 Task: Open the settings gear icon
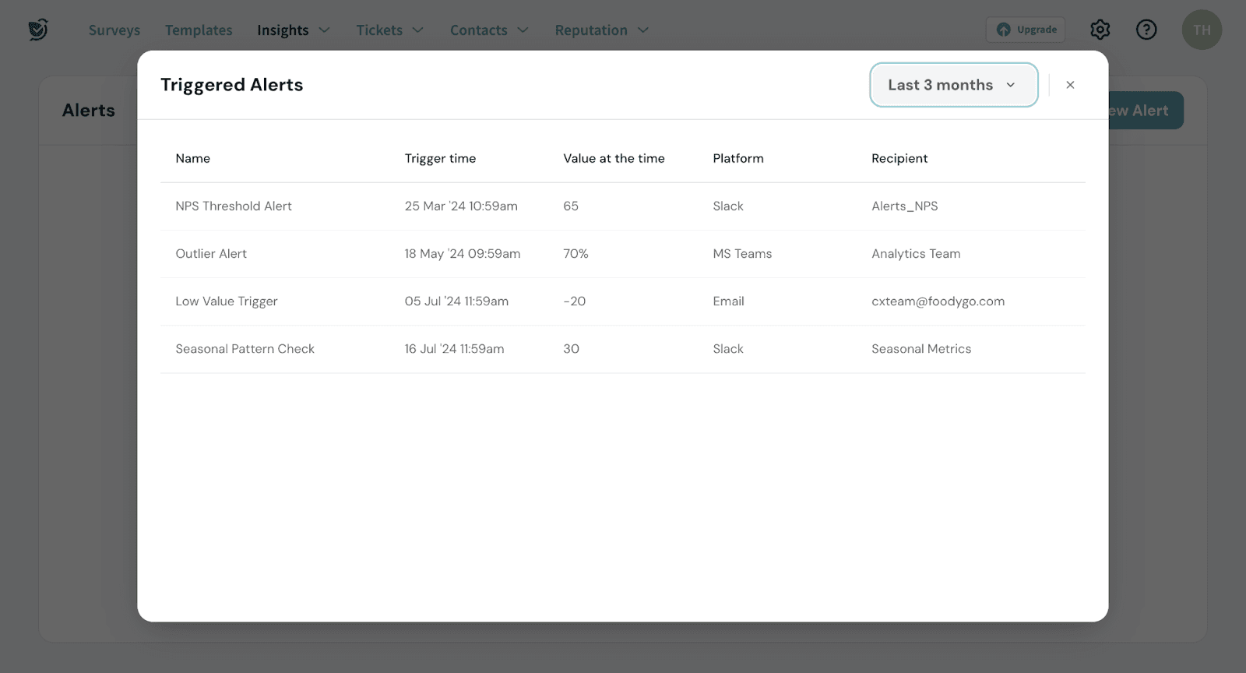click(x=1100, y=30)
